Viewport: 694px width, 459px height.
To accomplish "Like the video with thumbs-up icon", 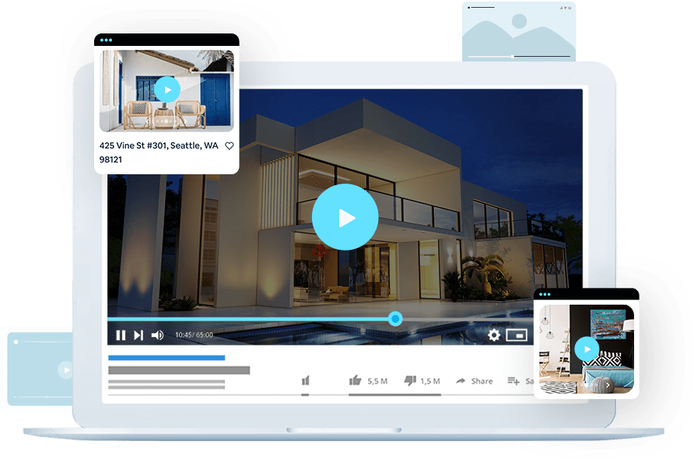I will [355, 380].
